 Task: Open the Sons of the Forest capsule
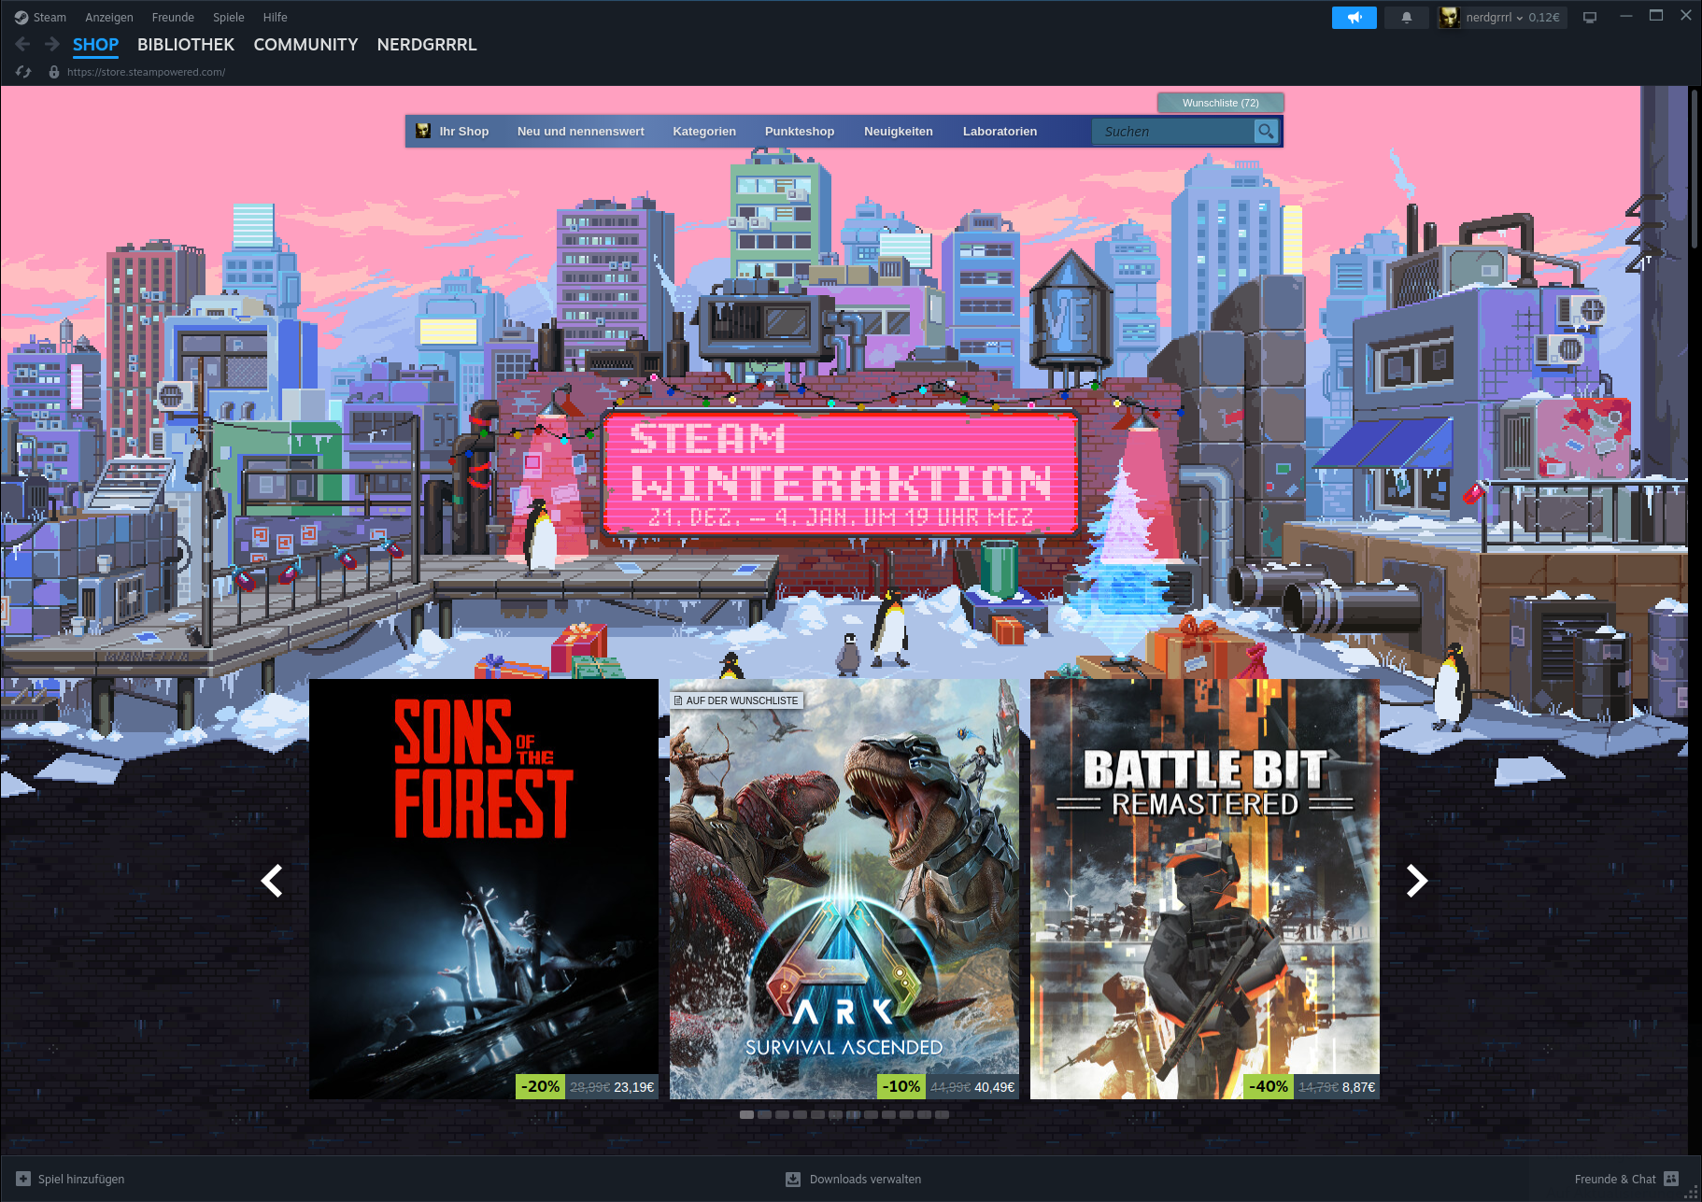pyautogui.click(x=484, y=888)
